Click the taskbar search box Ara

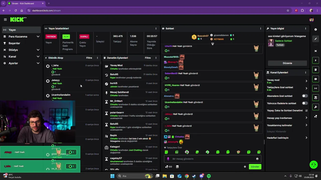tap(135, 176)
